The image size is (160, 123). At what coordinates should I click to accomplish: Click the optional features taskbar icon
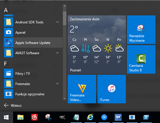point(132,117)
